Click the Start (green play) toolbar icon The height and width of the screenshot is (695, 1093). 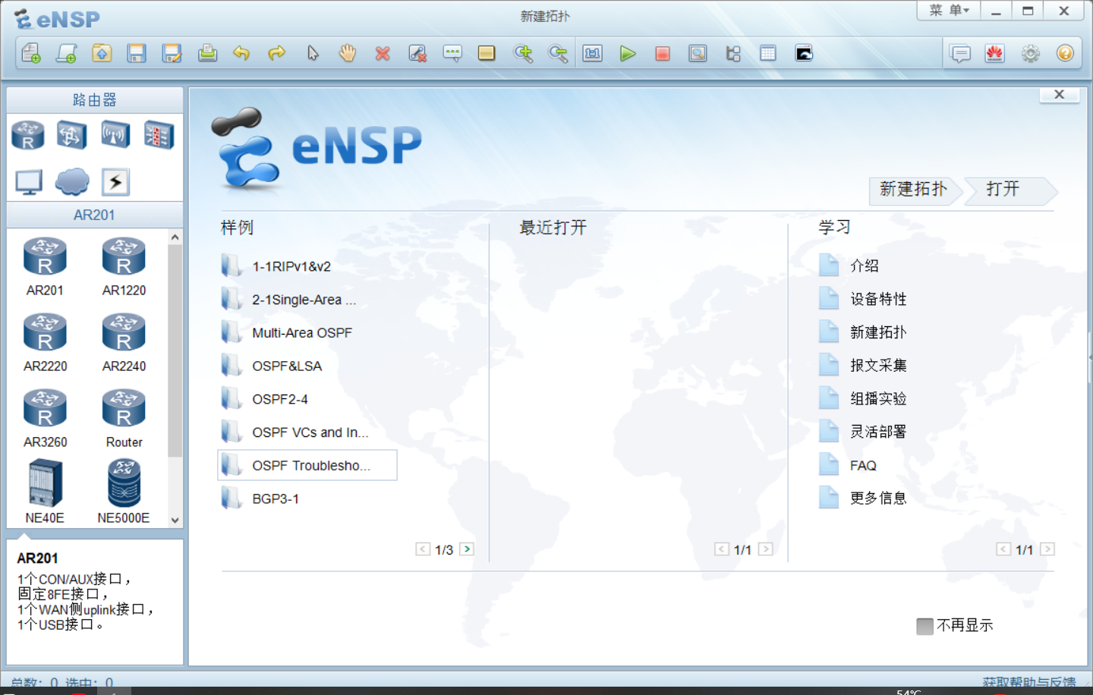[627, 53]
